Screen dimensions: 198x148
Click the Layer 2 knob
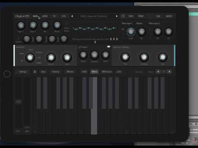pos(33,25)
